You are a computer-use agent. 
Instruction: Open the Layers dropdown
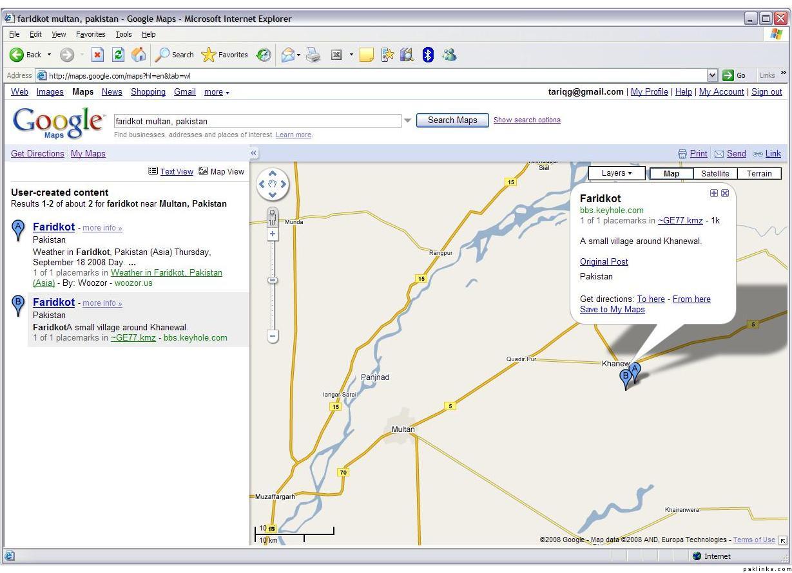pos(617,173)
